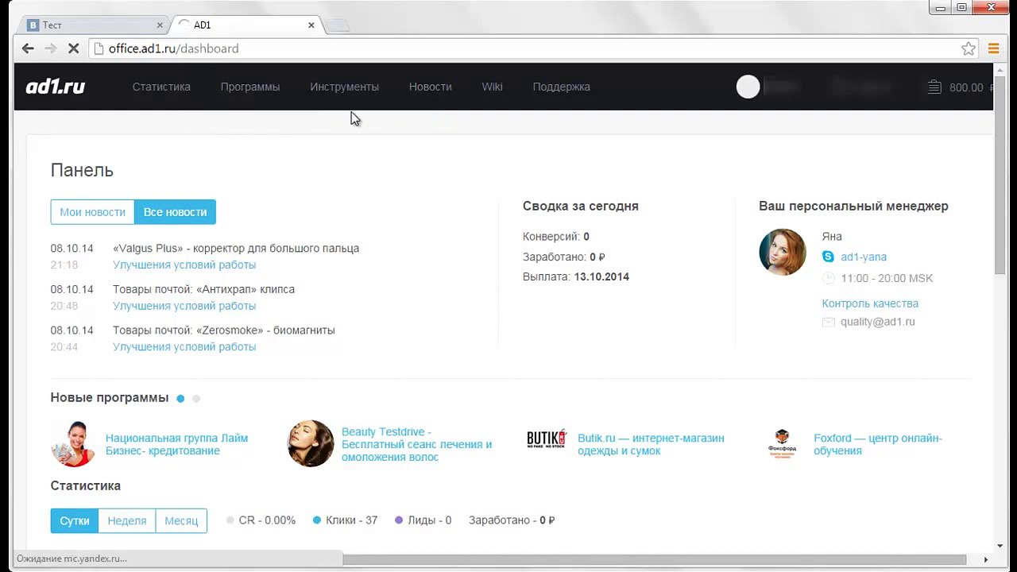Click the browser forward arrow
The height and width of the screenshot is (572, 1017).
click(50, 48)
